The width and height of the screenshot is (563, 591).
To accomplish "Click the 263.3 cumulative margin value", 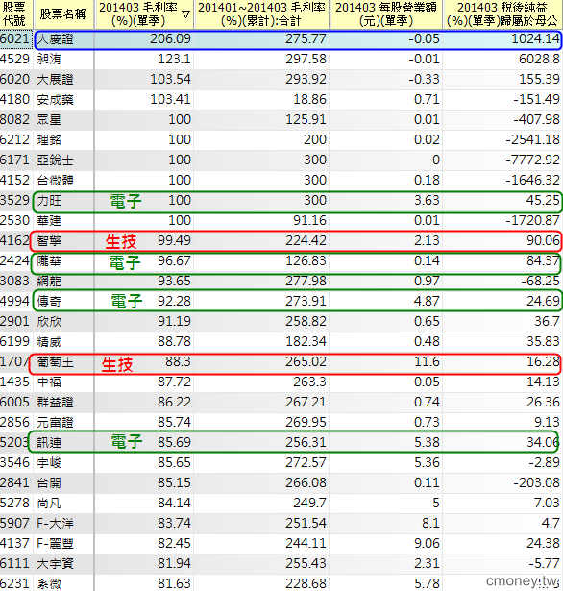I will pos(309,382).
